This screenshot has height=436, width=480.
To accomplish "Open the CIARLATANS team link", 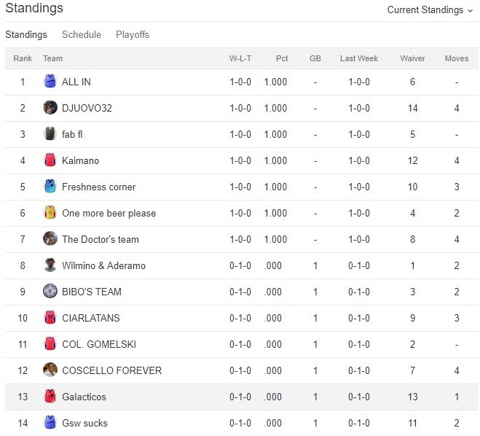I will point(91,318).
